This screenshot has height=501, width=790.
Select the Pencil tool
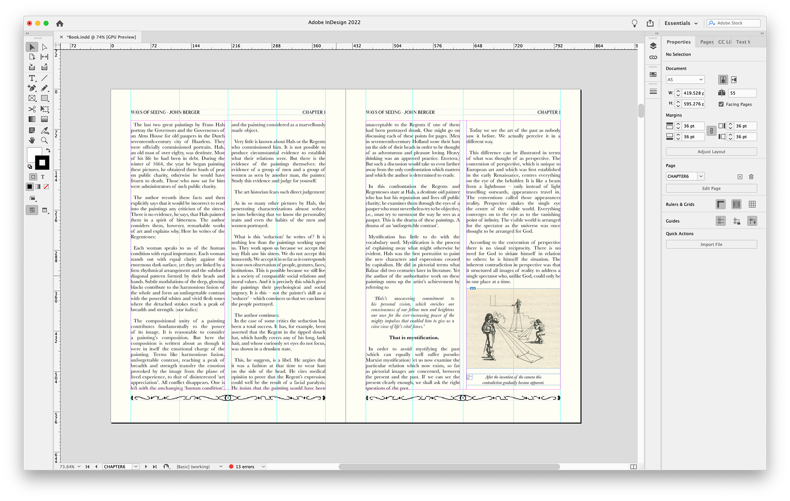coord(44,88)
